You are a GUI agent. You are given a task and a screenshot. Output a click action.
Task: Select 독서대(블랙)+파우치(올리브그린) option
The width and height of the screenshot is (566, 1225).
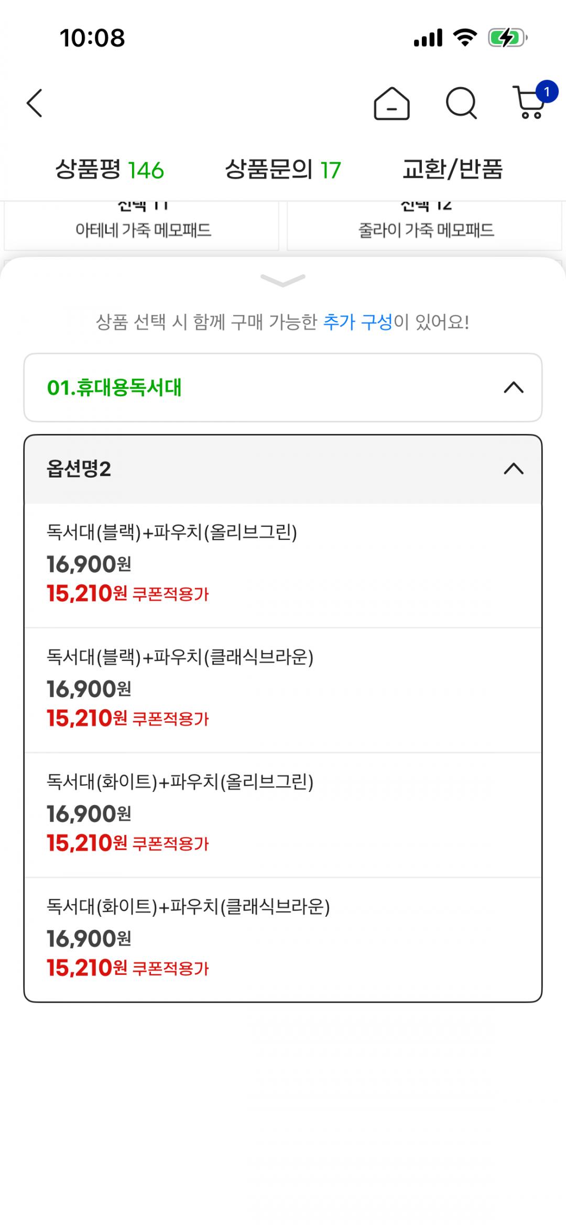pyautogui.click(x=283, y=564)
